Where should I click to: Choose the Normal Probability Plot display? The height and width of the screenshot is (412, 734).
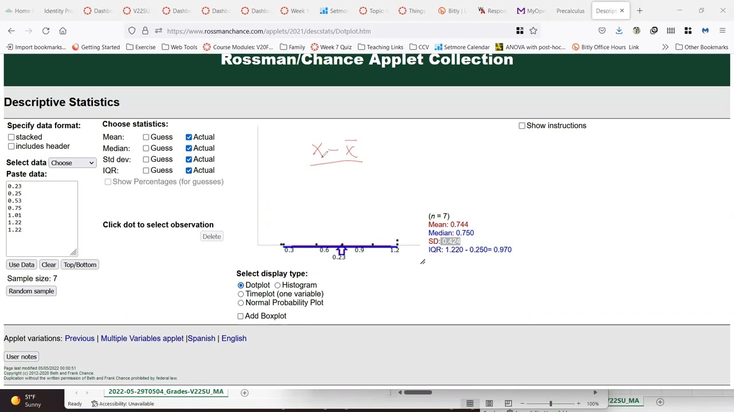click(x=241, y=303)
